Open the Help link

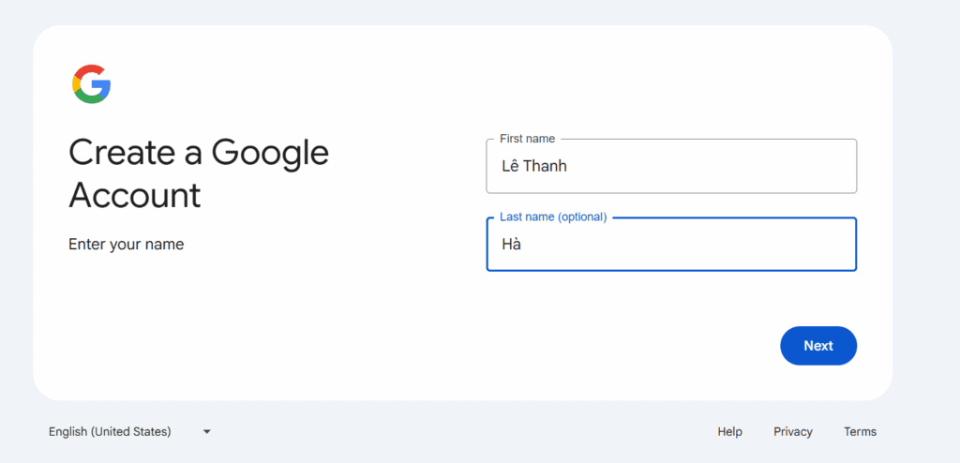pyautogui.click(x=729, y=432)
